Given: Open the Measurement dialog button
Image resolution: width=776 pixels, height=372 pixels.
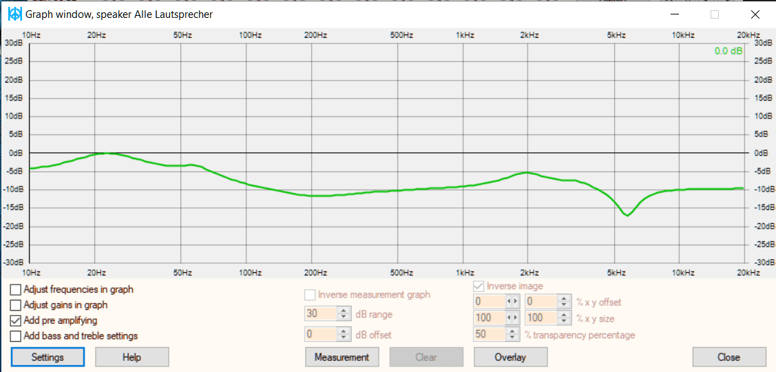Looking at the screenshot, I should (342, 357).
